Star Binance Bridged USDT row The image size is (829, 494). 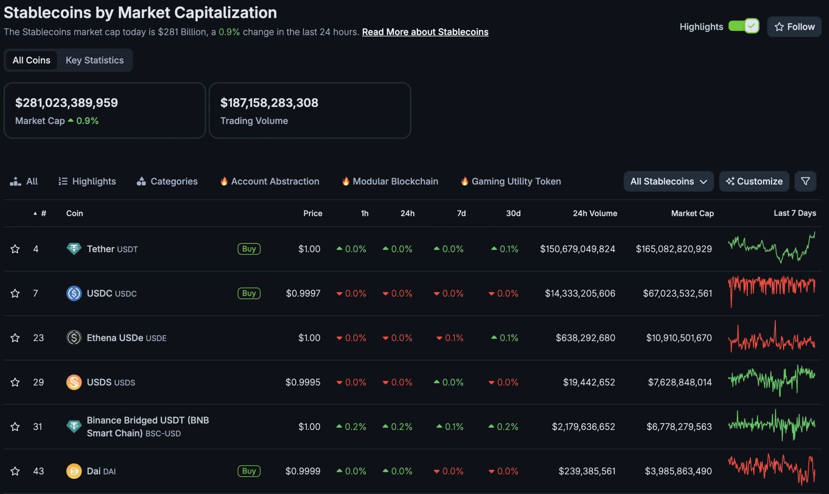coord(15,427)
